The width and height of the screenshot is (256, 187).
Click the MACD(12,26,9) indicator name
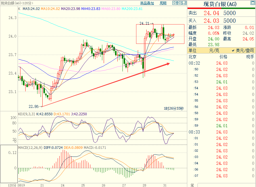(30, 147)
